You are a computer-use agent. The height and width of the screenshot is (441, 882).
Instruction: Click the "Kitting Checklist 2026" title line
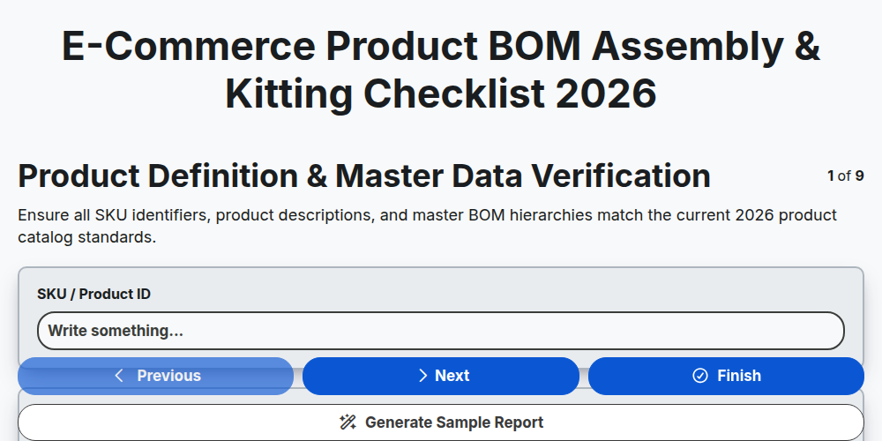coord(440,93)
